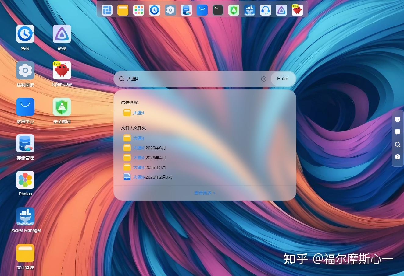Open the 控制面板 desktop shortcut
The height and width of the screenshot is (276, 404).
[x=25, y=70]
